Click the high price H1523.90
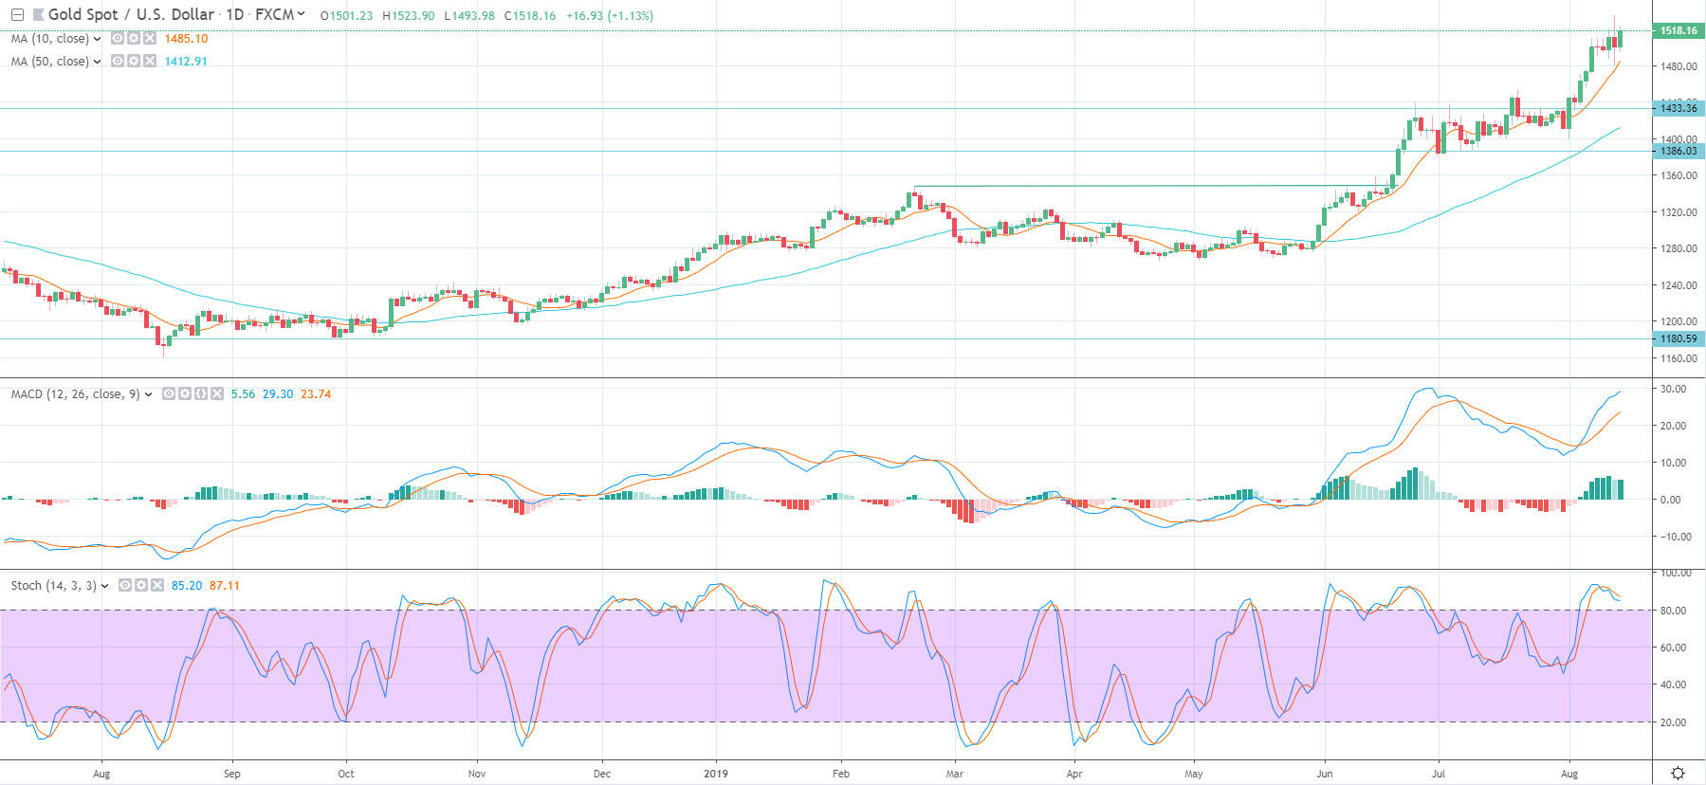This screenshot has width=1706, height=785. [409, 16]
